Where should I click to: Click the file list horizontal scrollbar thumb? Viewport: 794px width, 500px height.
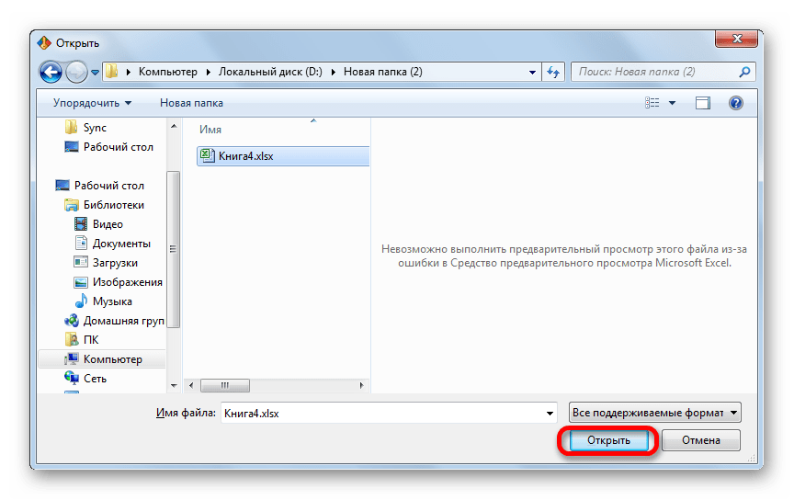pyautogui.click(x=225, y=385)
